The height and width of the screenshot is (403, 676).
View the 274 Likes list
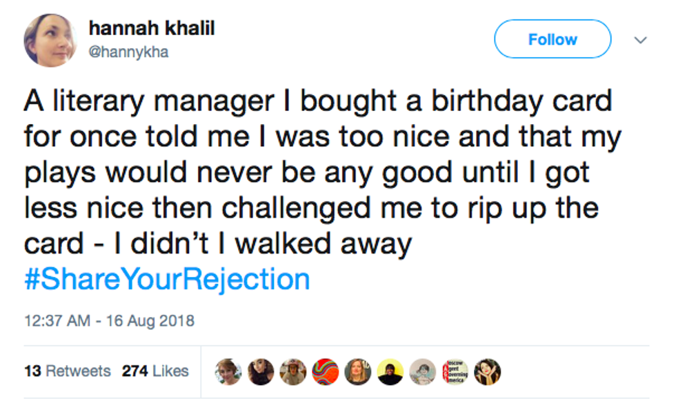click(x=155, y=371)
